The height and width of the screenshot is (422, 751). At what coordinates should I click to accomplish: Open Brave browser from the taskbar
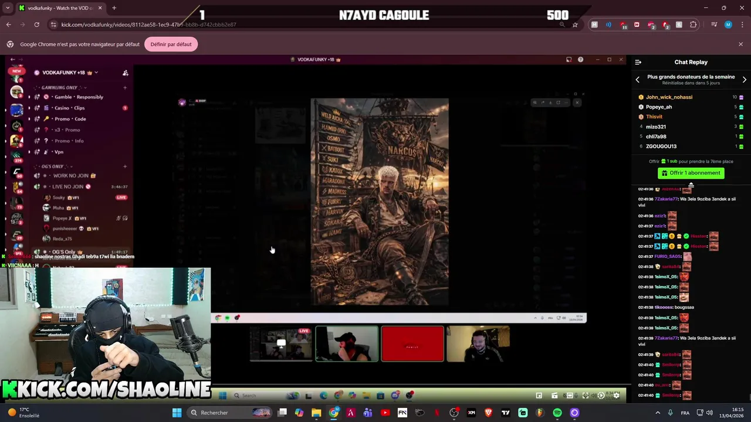pos(488,413)
